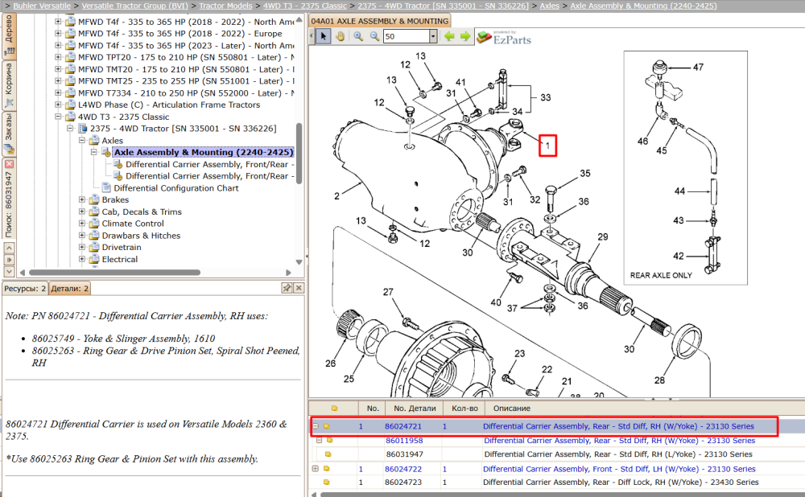Click the zoom out magnifier icon

(374, 36)
